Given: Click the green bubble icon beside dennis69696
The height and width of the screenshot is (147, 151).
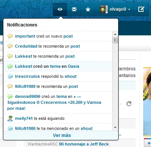Looking at the screenshot, I should click(10, 96).
